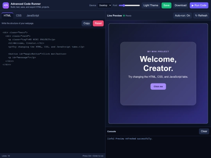This screenshot has height=158, width=211.
Task: Click 'Try changing the HTML, CSS' paragraph in preview
Action: pos(158,77)
